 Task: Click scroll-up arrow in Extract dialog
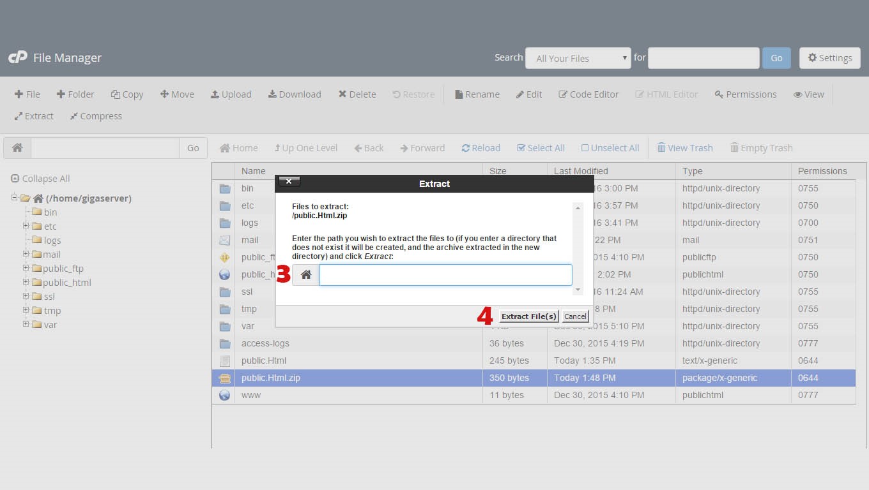point(578,208)
